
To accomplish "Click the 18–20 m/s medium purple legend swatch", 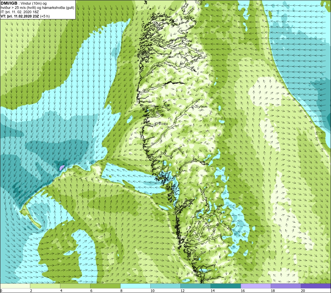I will coord(286,286).
